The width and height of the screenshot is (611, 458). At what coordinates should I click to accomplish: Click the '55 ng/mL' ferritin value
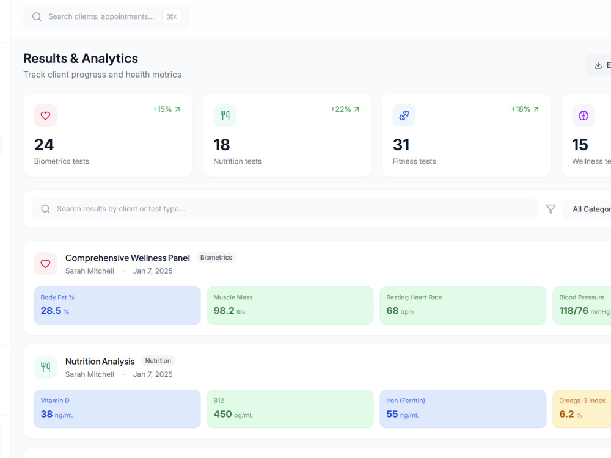[x=403, y=415]
